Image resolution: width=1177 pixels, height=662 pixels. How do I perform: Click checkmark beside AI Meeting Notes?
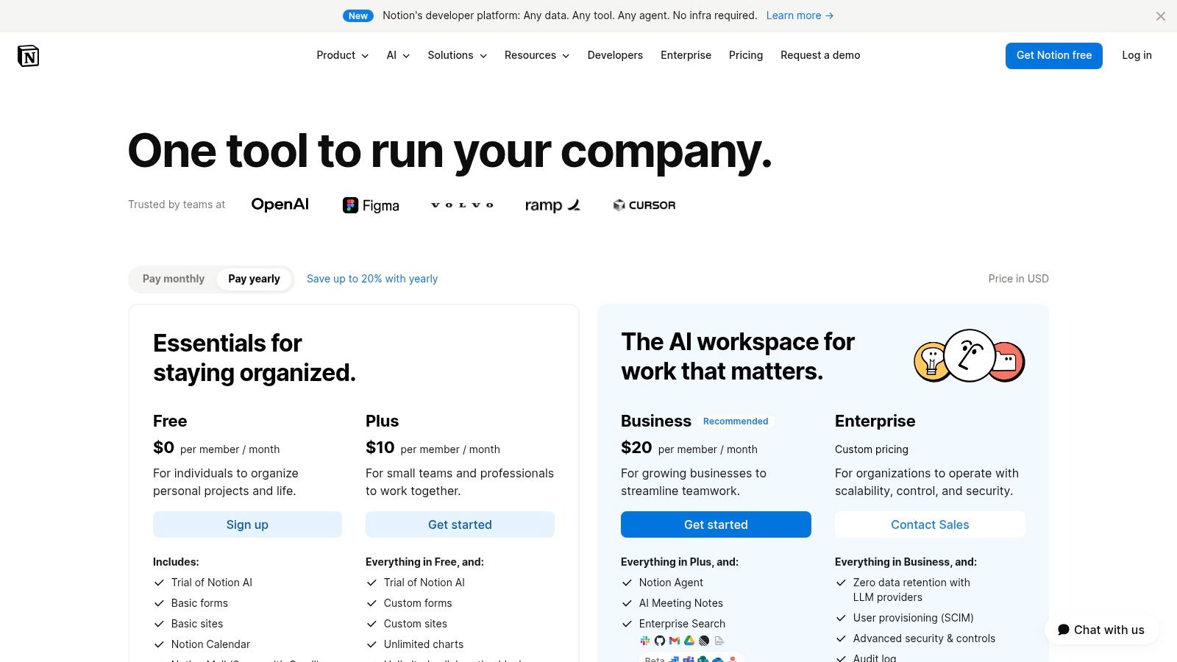click(x=627, y=603)
